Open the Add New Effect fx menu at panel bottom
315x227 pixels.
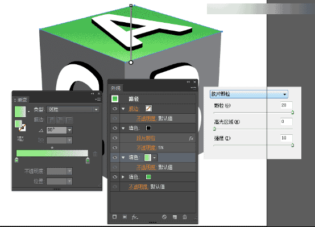click(x=135, y=217)
